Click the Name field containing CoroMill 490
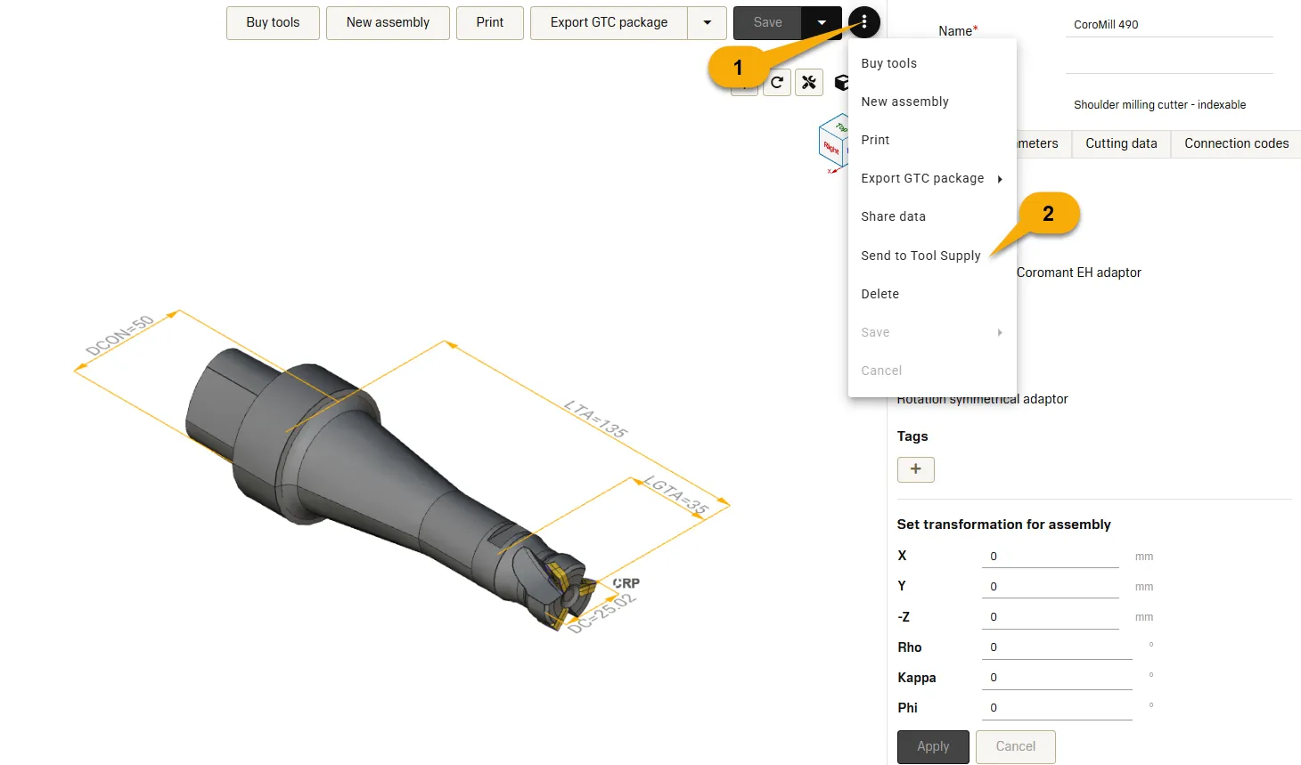 pyautogui.click(x=1168, y=25)
